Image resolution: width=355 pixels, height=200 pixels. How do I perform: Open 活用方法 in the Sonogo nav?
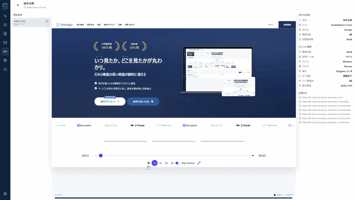click(91, 25)
